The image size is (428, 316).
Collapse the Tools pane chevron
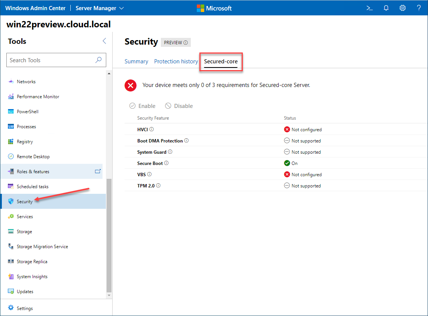coord(104,41)
